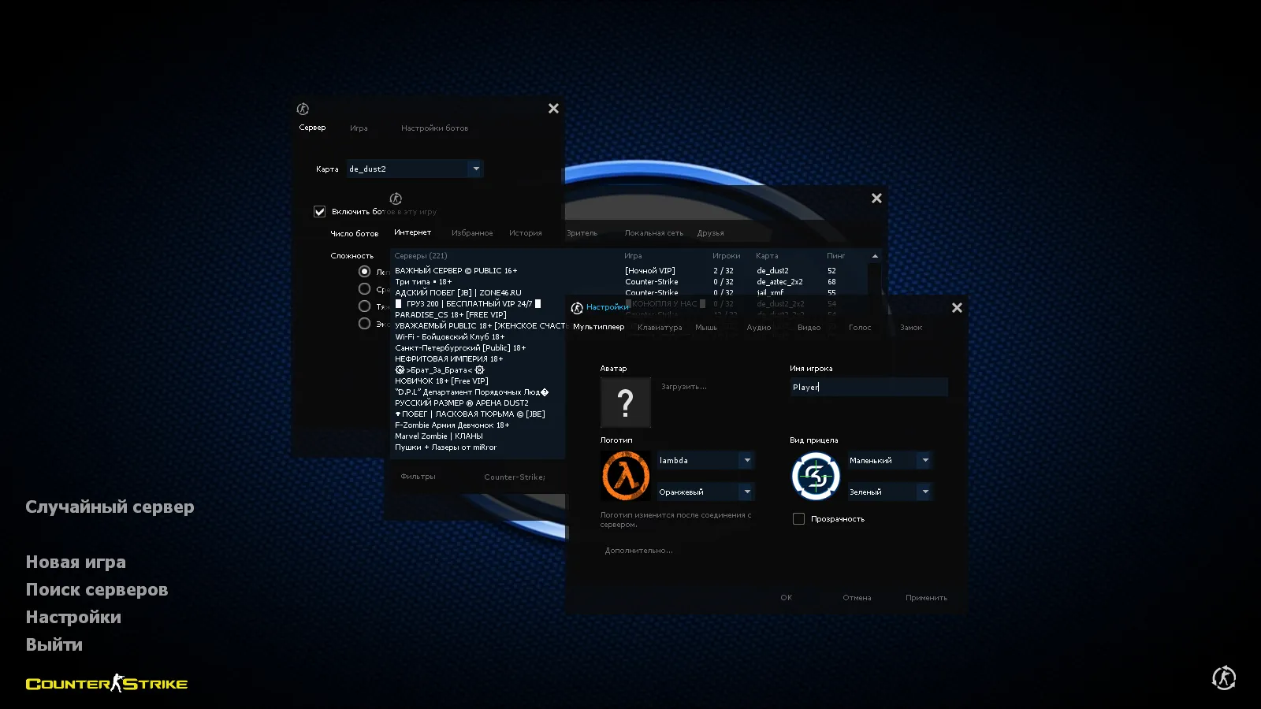
Task: Open the Карта de_dust2 dropdown
Action: pos(475,169)
